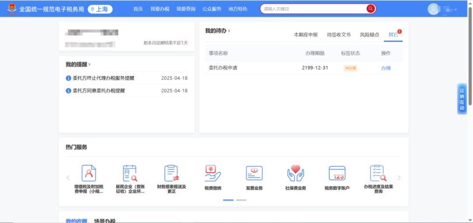The image size is (473, 223).
Task: Click the 增值税及附加税费申报 service icon
Action: click(88, 174)
